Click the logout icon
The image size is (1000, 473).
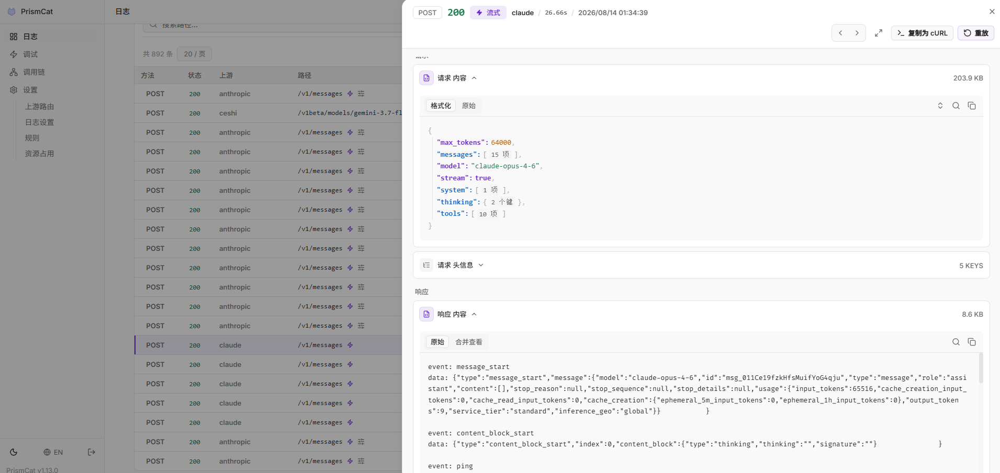[92, 452]
